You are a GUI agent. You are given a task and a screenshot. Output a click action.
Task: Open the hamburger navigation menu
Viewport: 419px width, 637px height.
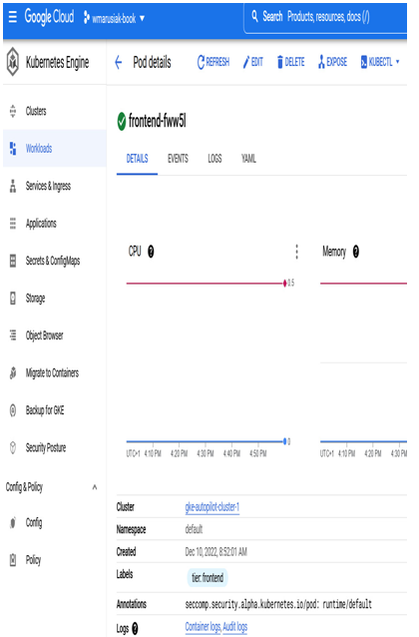click(13, 17)
